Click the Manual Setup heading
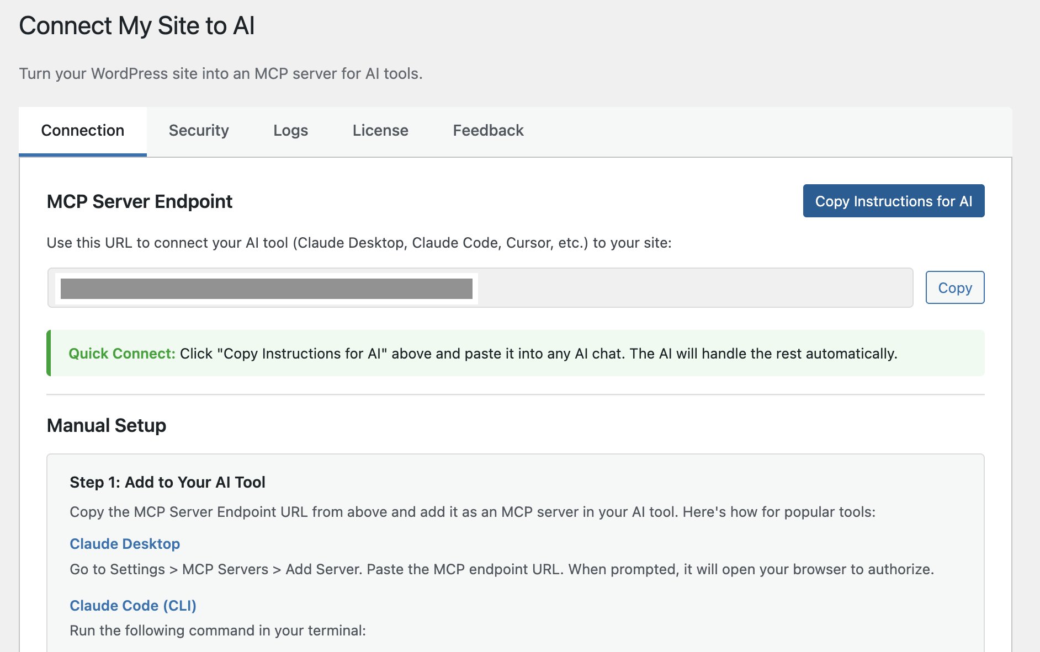The width and height of the screenshot is (1040, 652). click(x=107, y=425)
